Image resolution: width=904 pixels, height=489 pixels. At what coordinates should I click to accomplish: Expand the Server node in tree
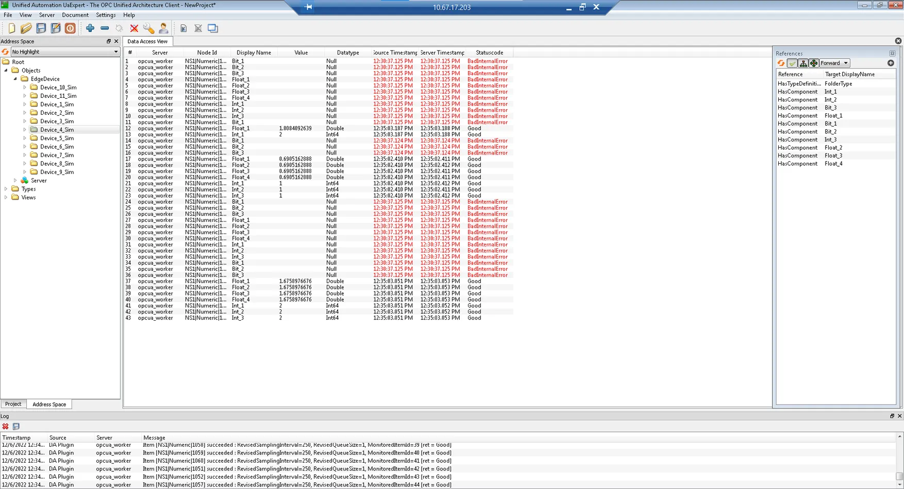(x=15, y=181)
